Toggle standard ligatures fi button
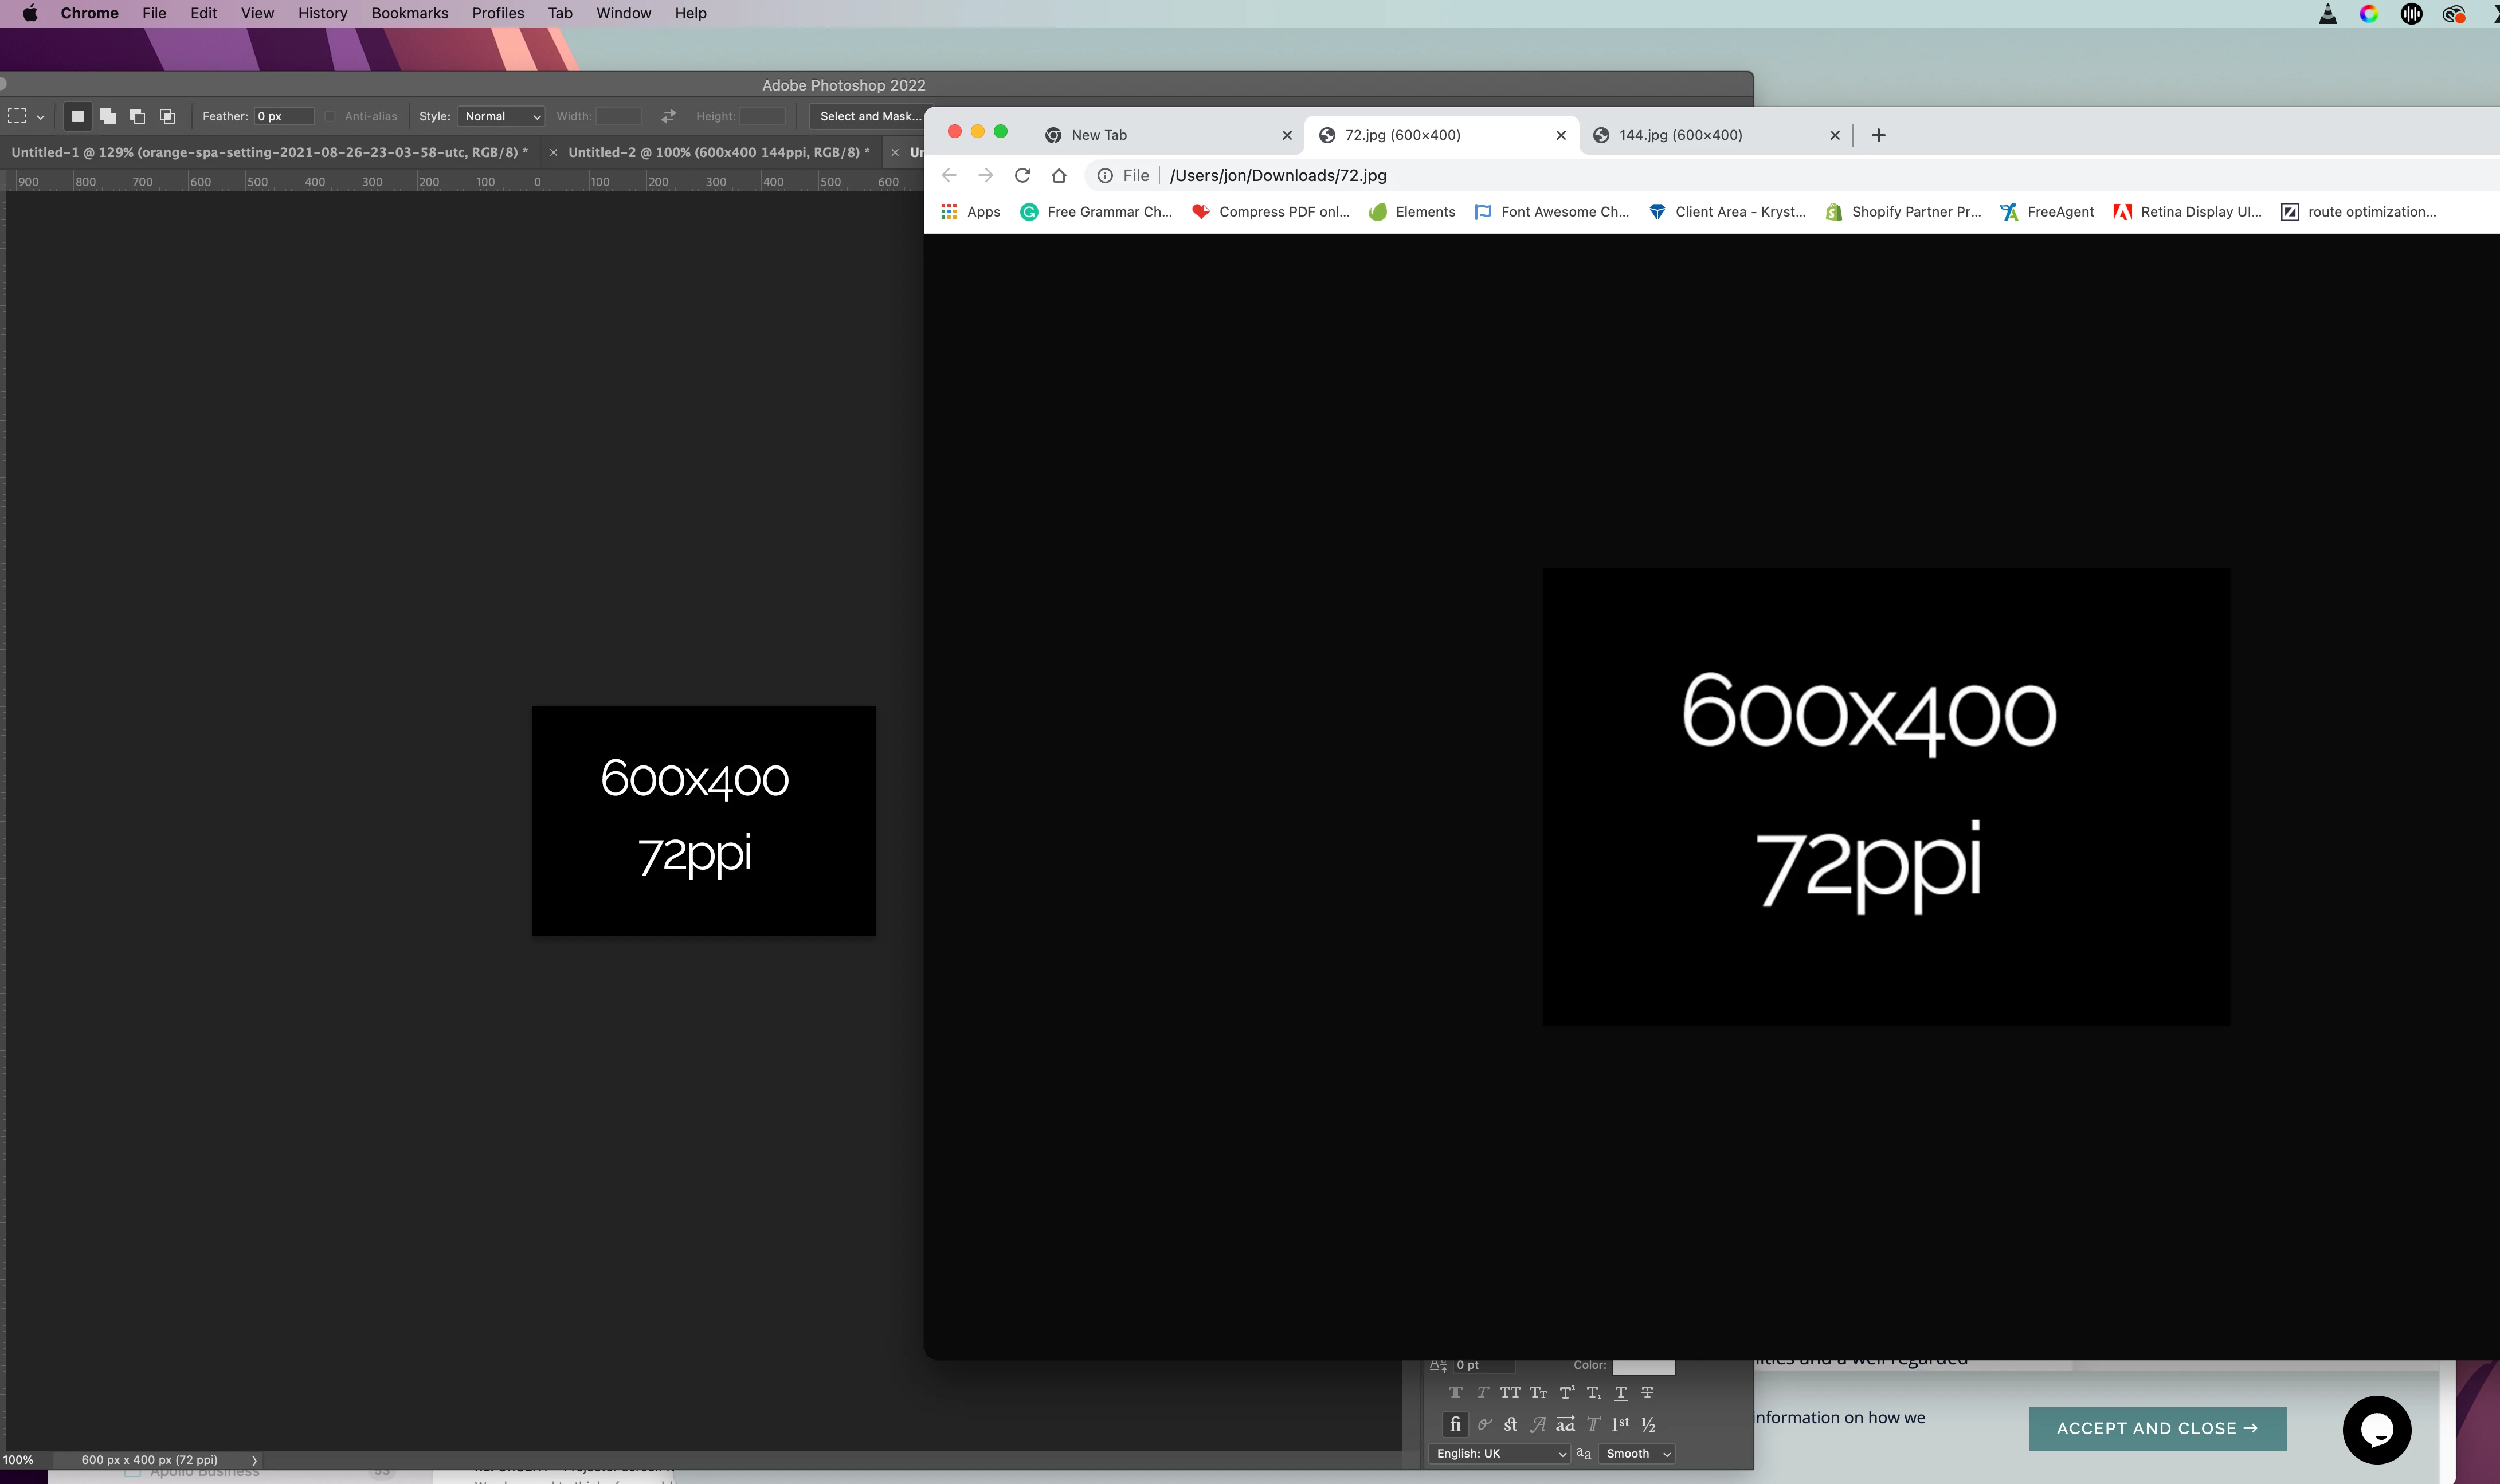The width and height of the screenshot is (2500, 1484). 1455,1424
